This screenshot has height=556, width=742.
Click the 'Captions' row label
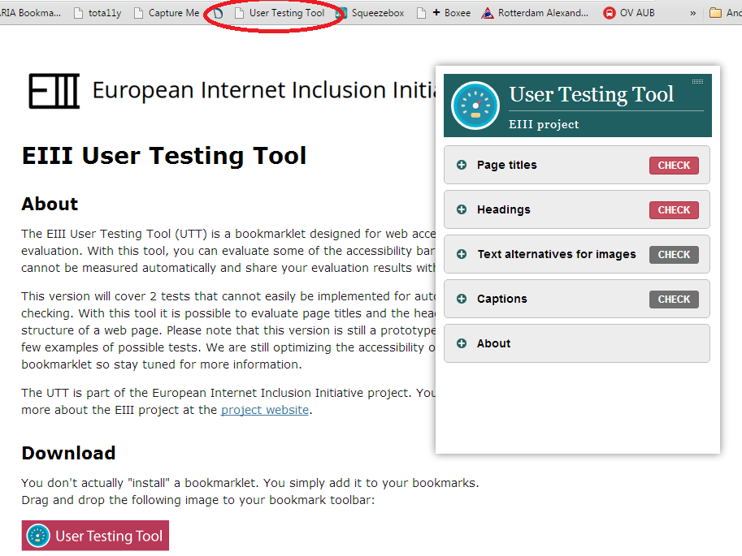[502, 299]
